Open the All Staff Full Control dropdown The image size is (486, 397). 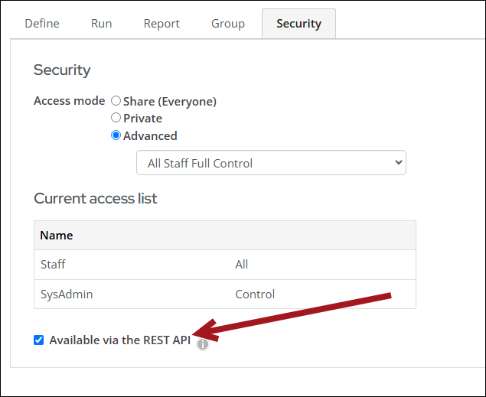point(271,163)
